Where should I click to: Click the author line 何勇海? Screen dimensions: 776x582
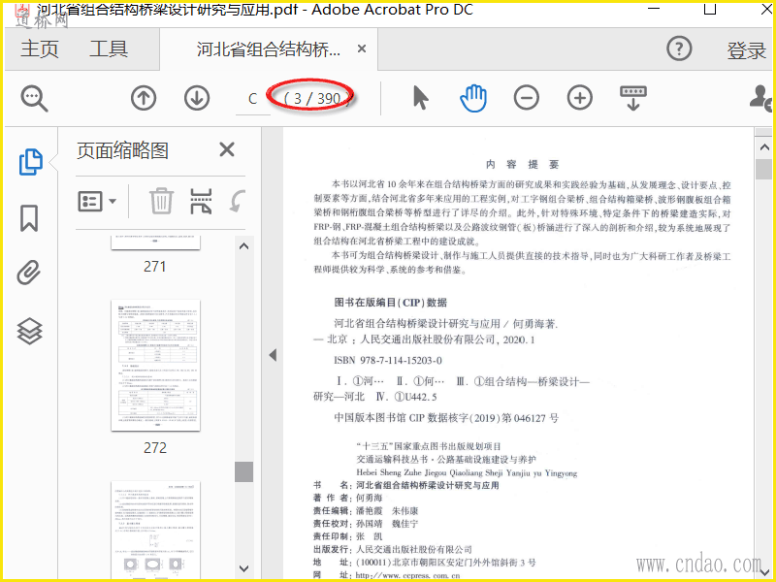click(x=348, y=498)
